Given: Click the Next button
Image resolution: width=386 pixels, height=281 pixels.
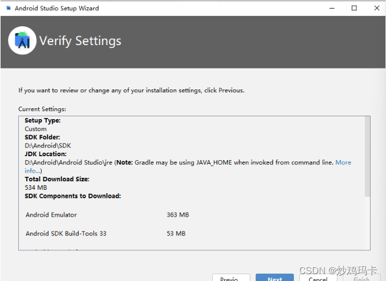Looking at the screenshot, I should (274, 278).
